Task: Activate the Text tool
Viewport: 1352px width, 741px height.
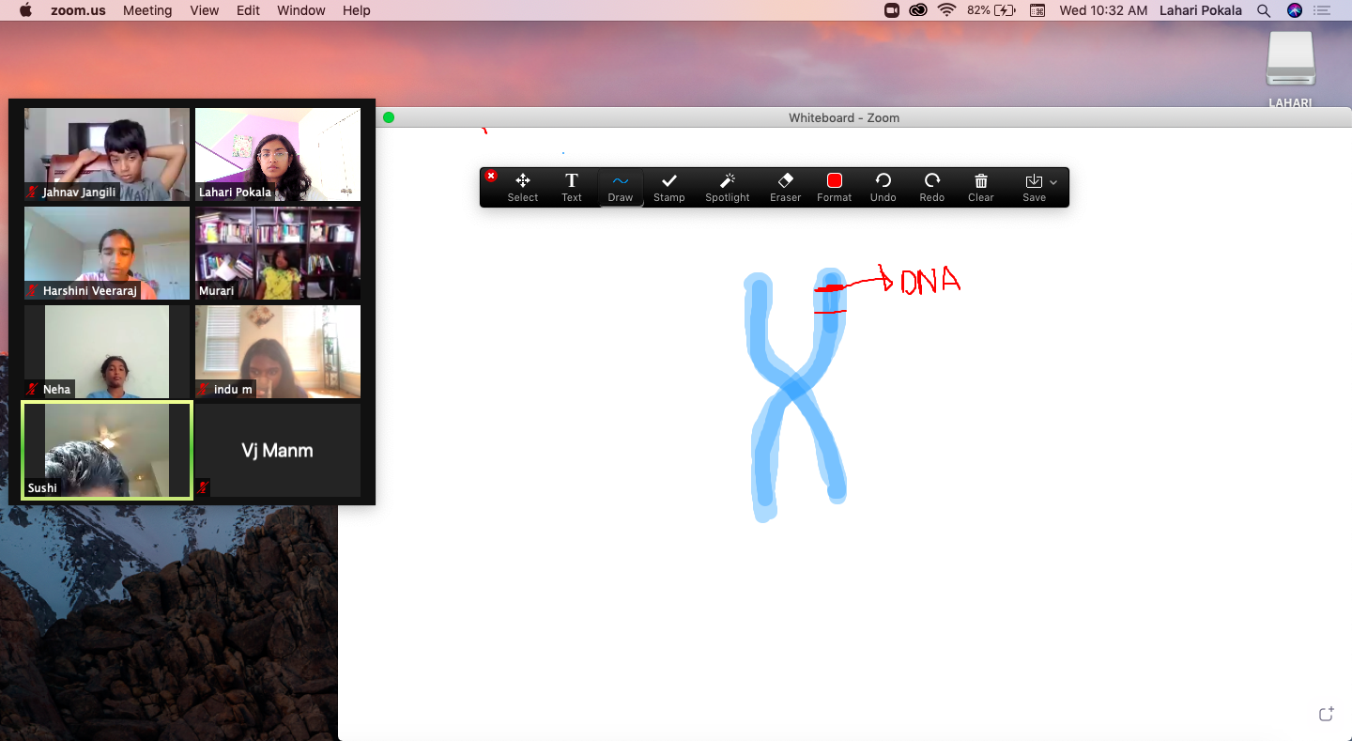Action: coord(571,187)
